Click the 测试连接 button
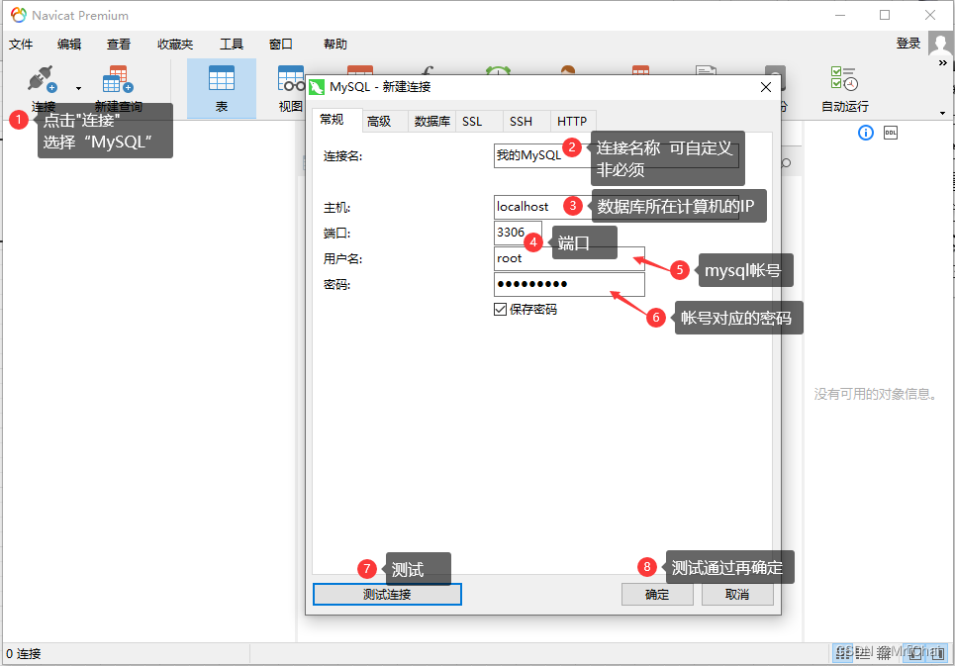The image size is (955, 666). (387, 594)
